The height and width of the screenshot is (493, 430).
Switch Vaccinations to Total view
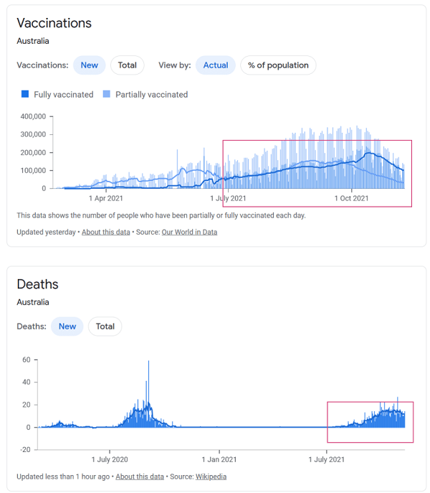pyautogui.click(x=127, y=65)
